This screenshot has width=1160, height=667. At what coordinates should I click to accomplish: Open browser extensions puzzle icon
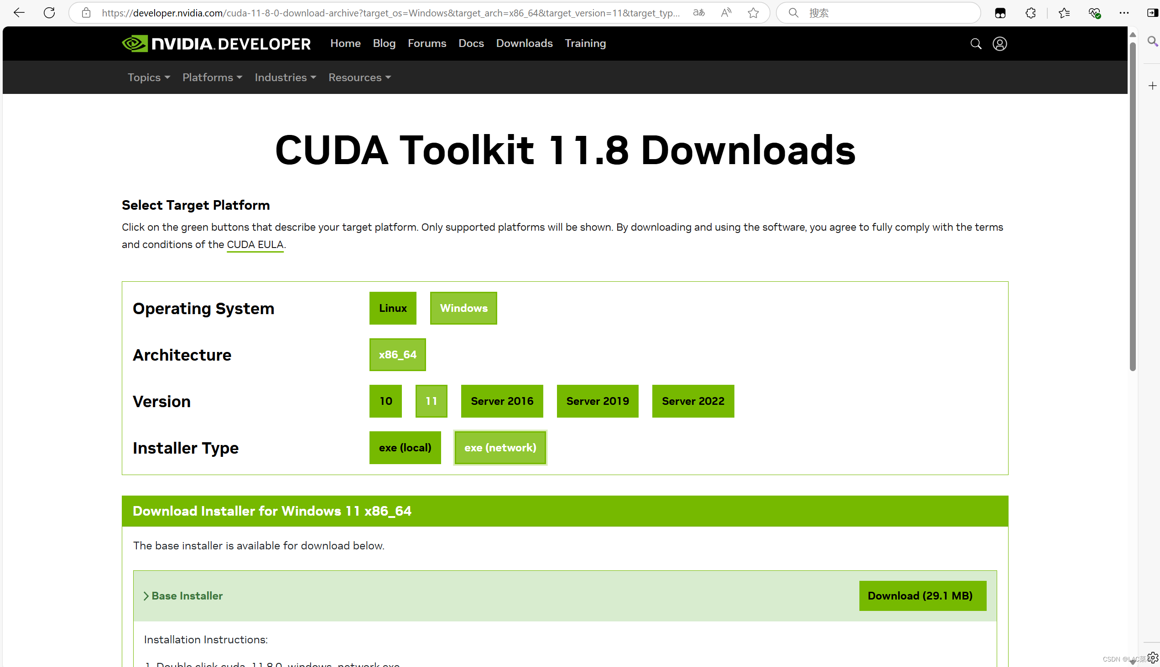(x=1030, y=13)
